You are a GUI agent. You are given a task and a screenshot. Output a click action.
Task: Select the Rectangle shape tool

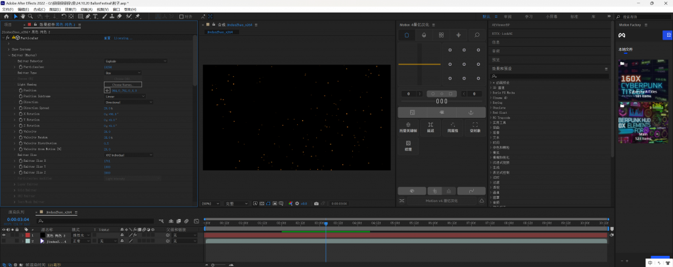click(81, 16)
